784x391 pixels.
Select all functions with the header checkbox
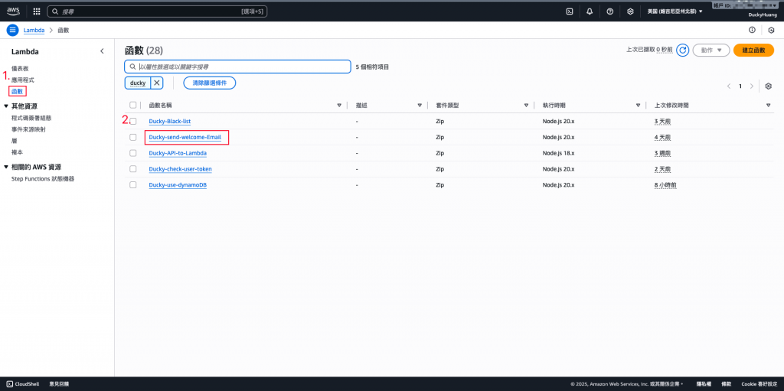132,105
